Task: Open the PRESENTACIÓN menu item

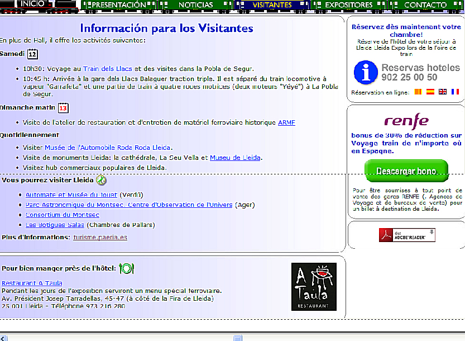Action: tap(119, 5)
